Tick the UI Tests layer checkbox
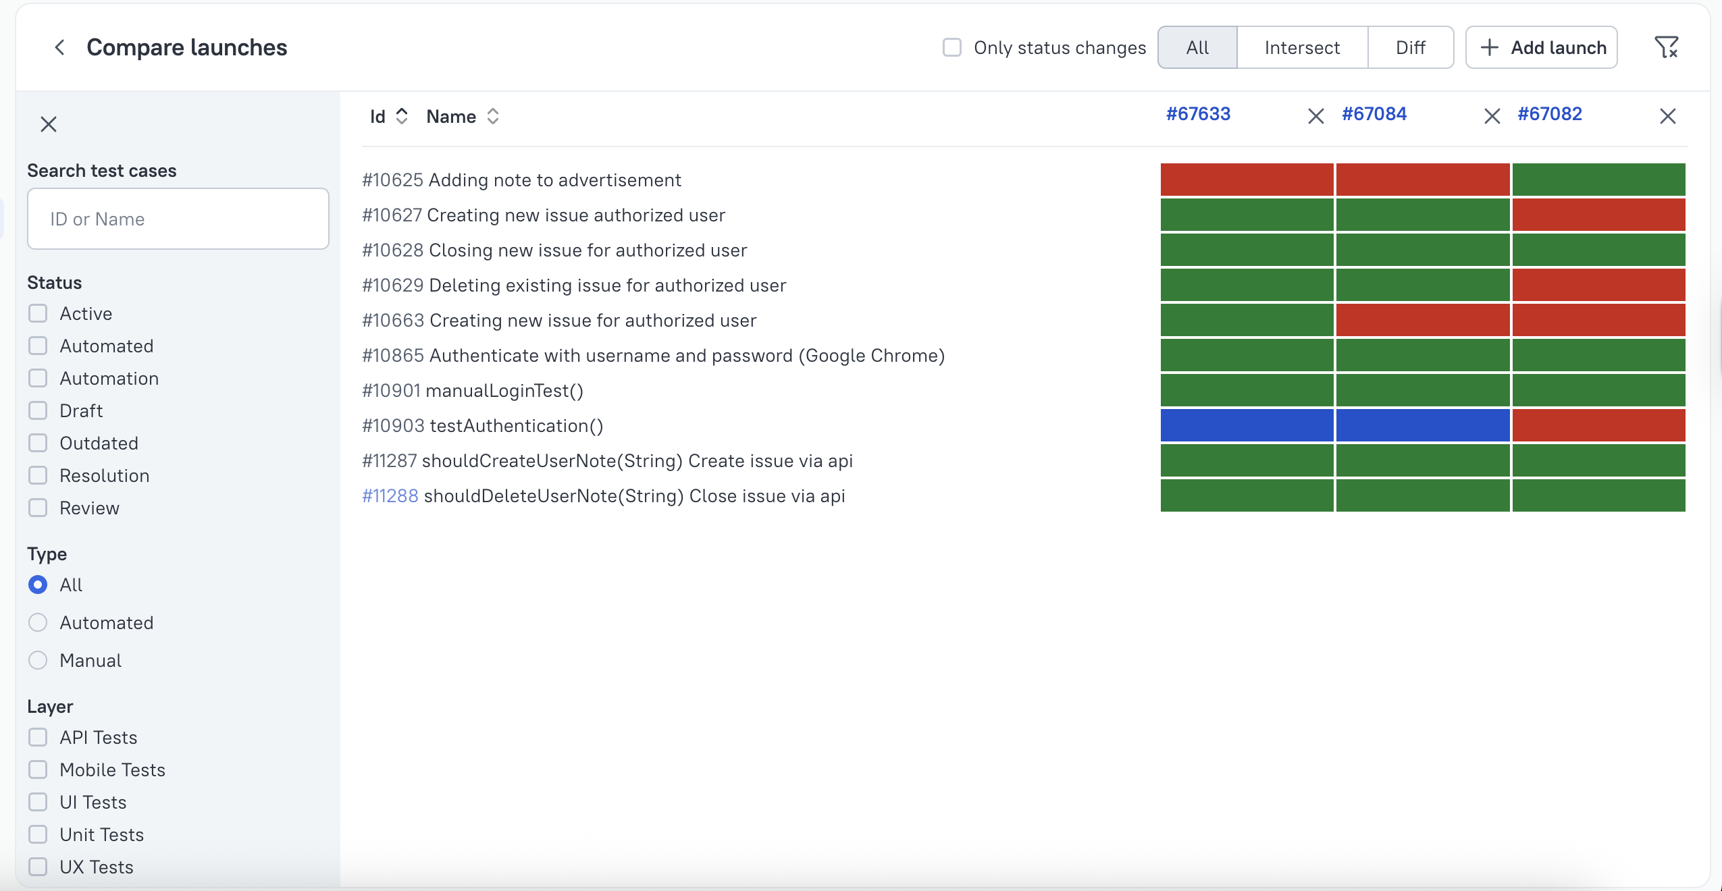 tap(38, 802)
